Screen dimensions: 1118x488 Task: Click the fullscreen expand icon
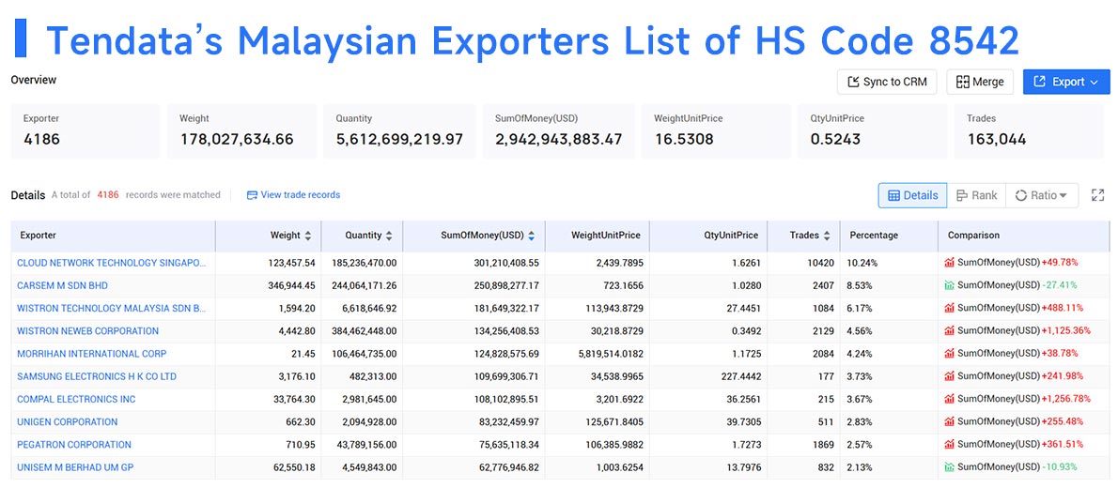click(x=1098, y=195)
